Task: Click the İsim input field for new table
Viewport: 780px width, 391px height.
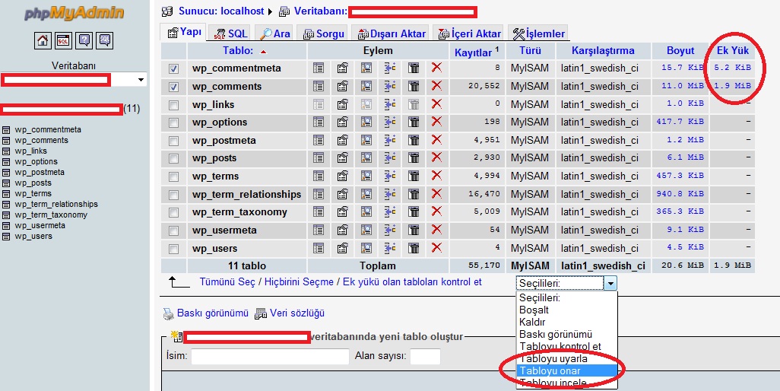Action: click(270, 356)
